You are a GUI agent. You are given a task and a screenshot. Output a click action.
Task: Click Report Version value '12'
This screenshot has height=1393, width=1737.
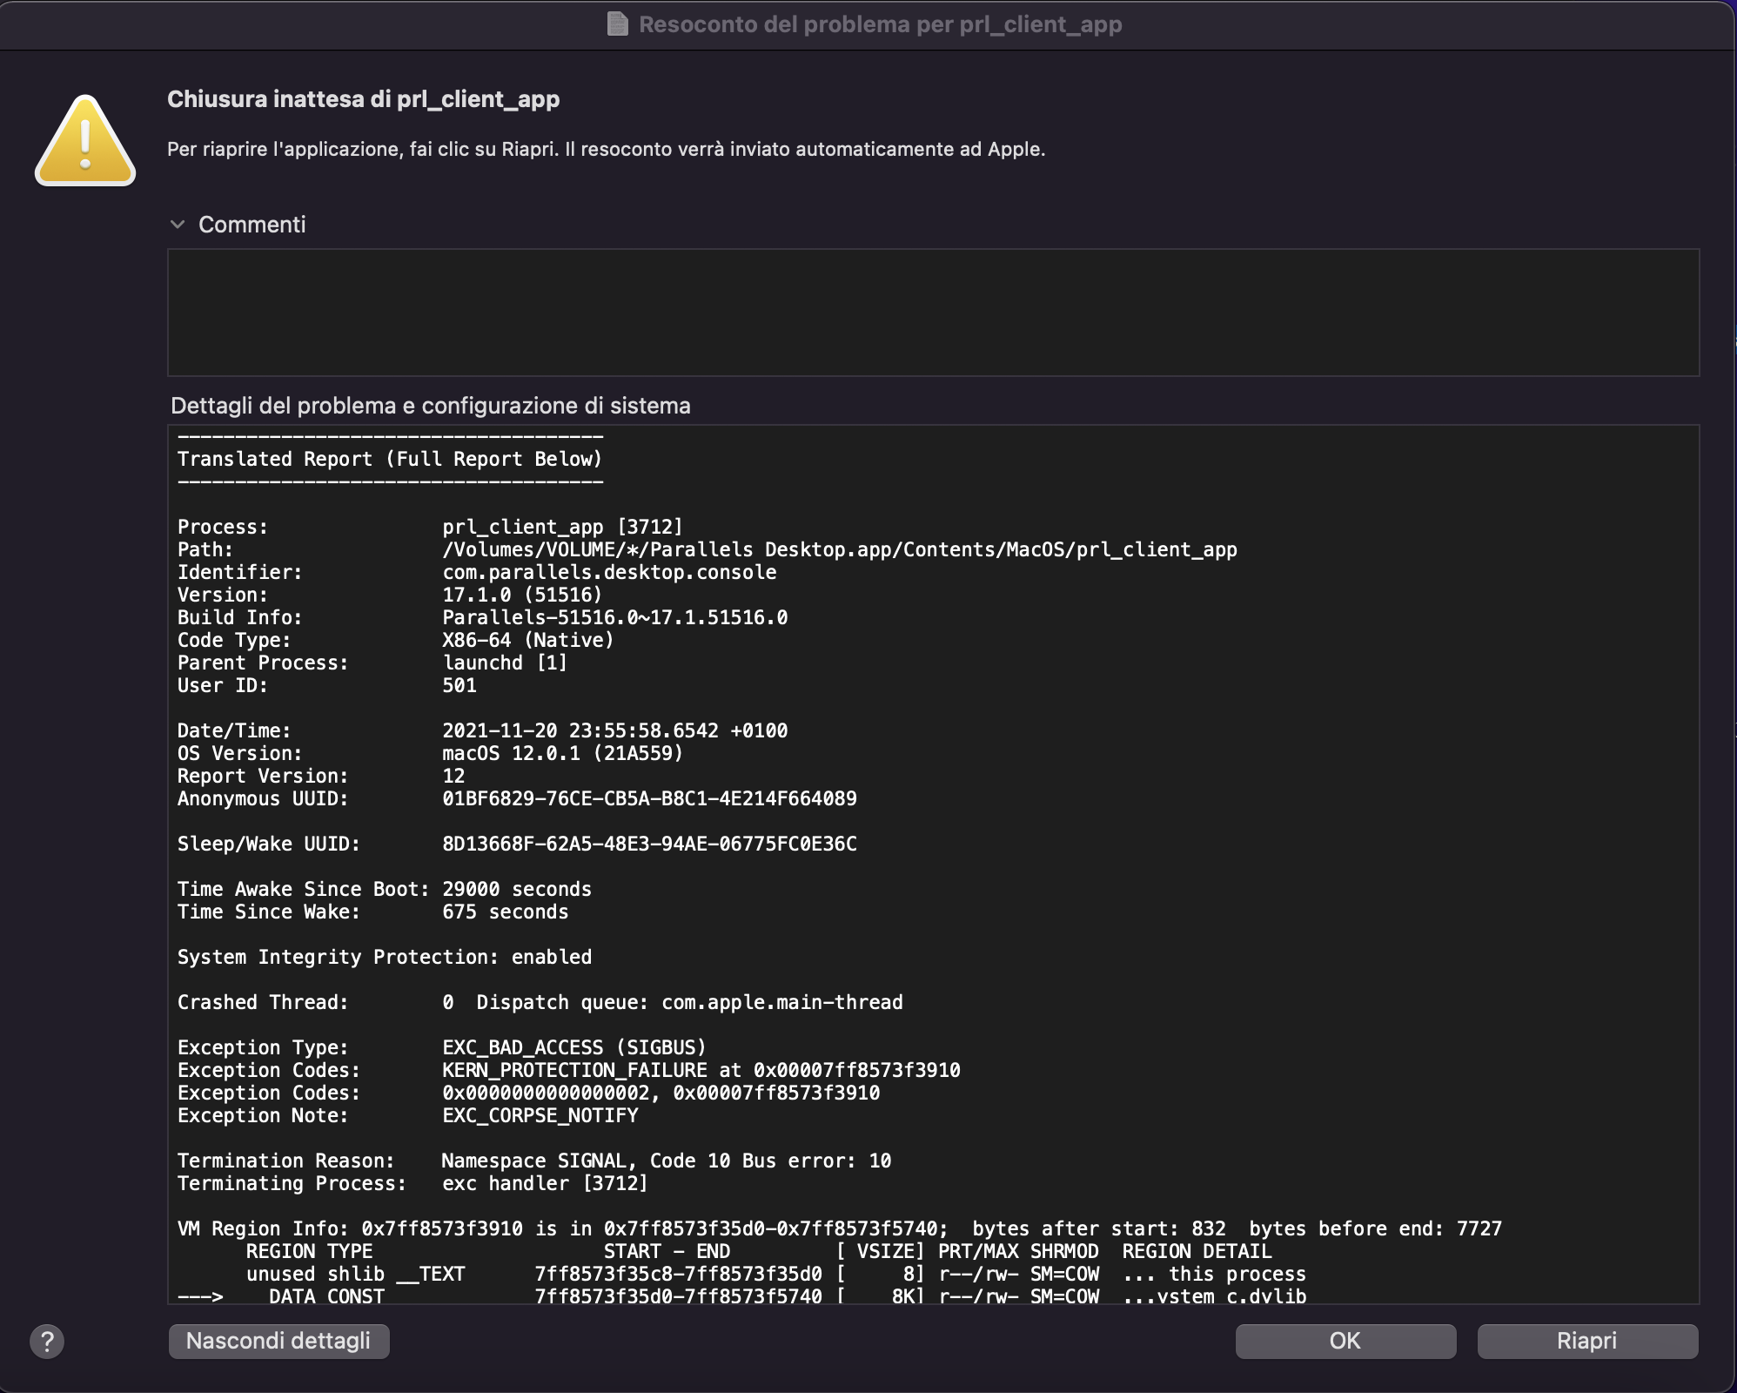pos(453,776)
